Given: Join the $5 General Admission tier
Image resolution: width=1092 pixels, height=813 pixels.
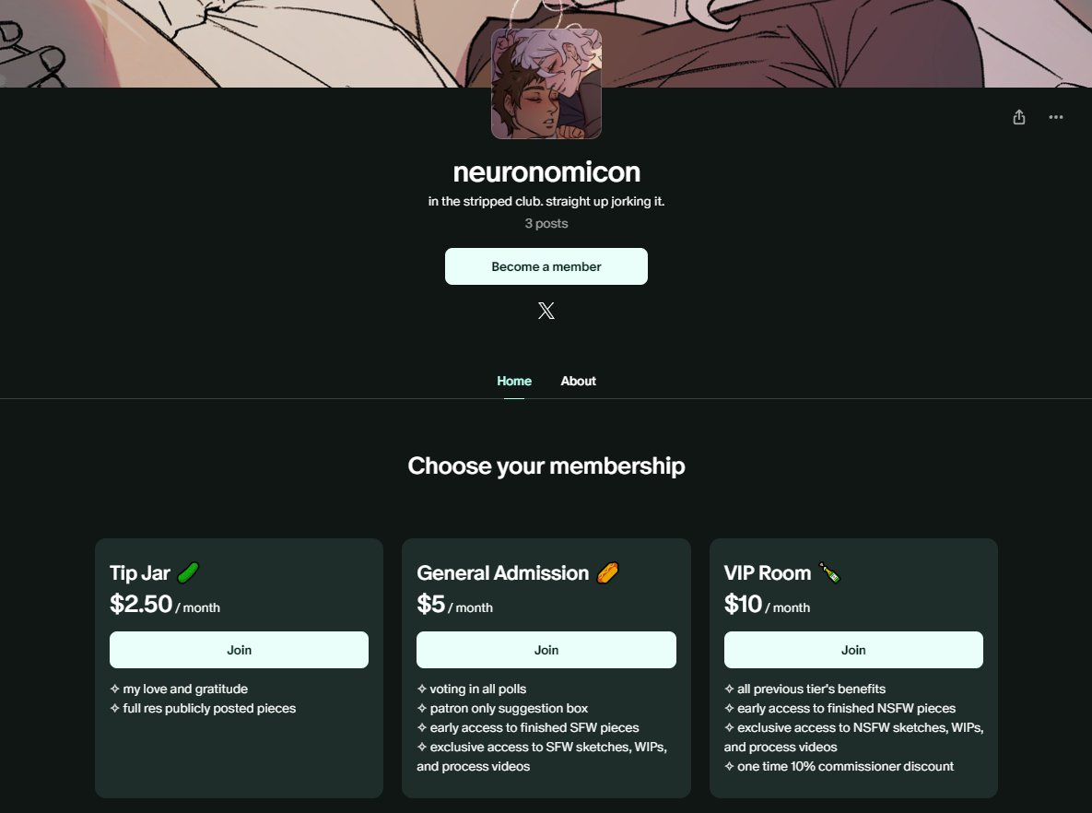Looking at the screenshot, I should (546, 650).
